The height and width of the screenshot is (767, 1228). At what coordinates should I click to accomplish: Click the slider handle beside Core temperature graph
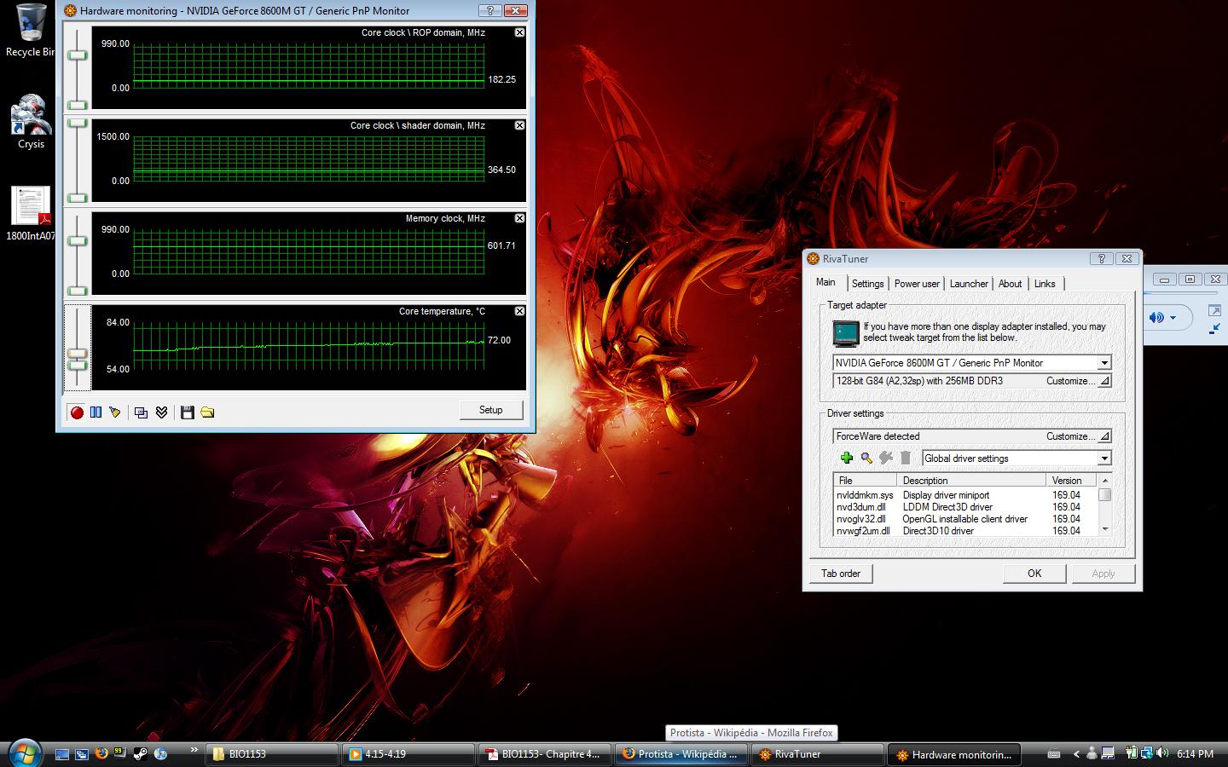pyautogui.click(x=78, y=354)
